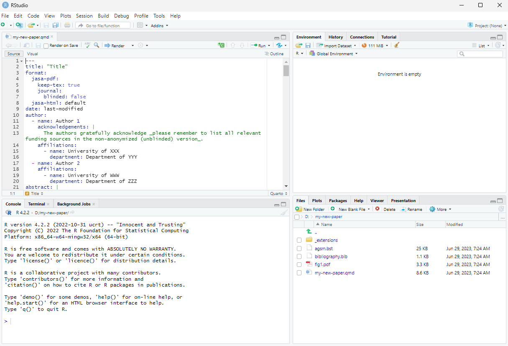The width and height of the screenshot is (508, 346).
Task: Click the editor vertical scrollbar thumb
Action: [286, 70]
